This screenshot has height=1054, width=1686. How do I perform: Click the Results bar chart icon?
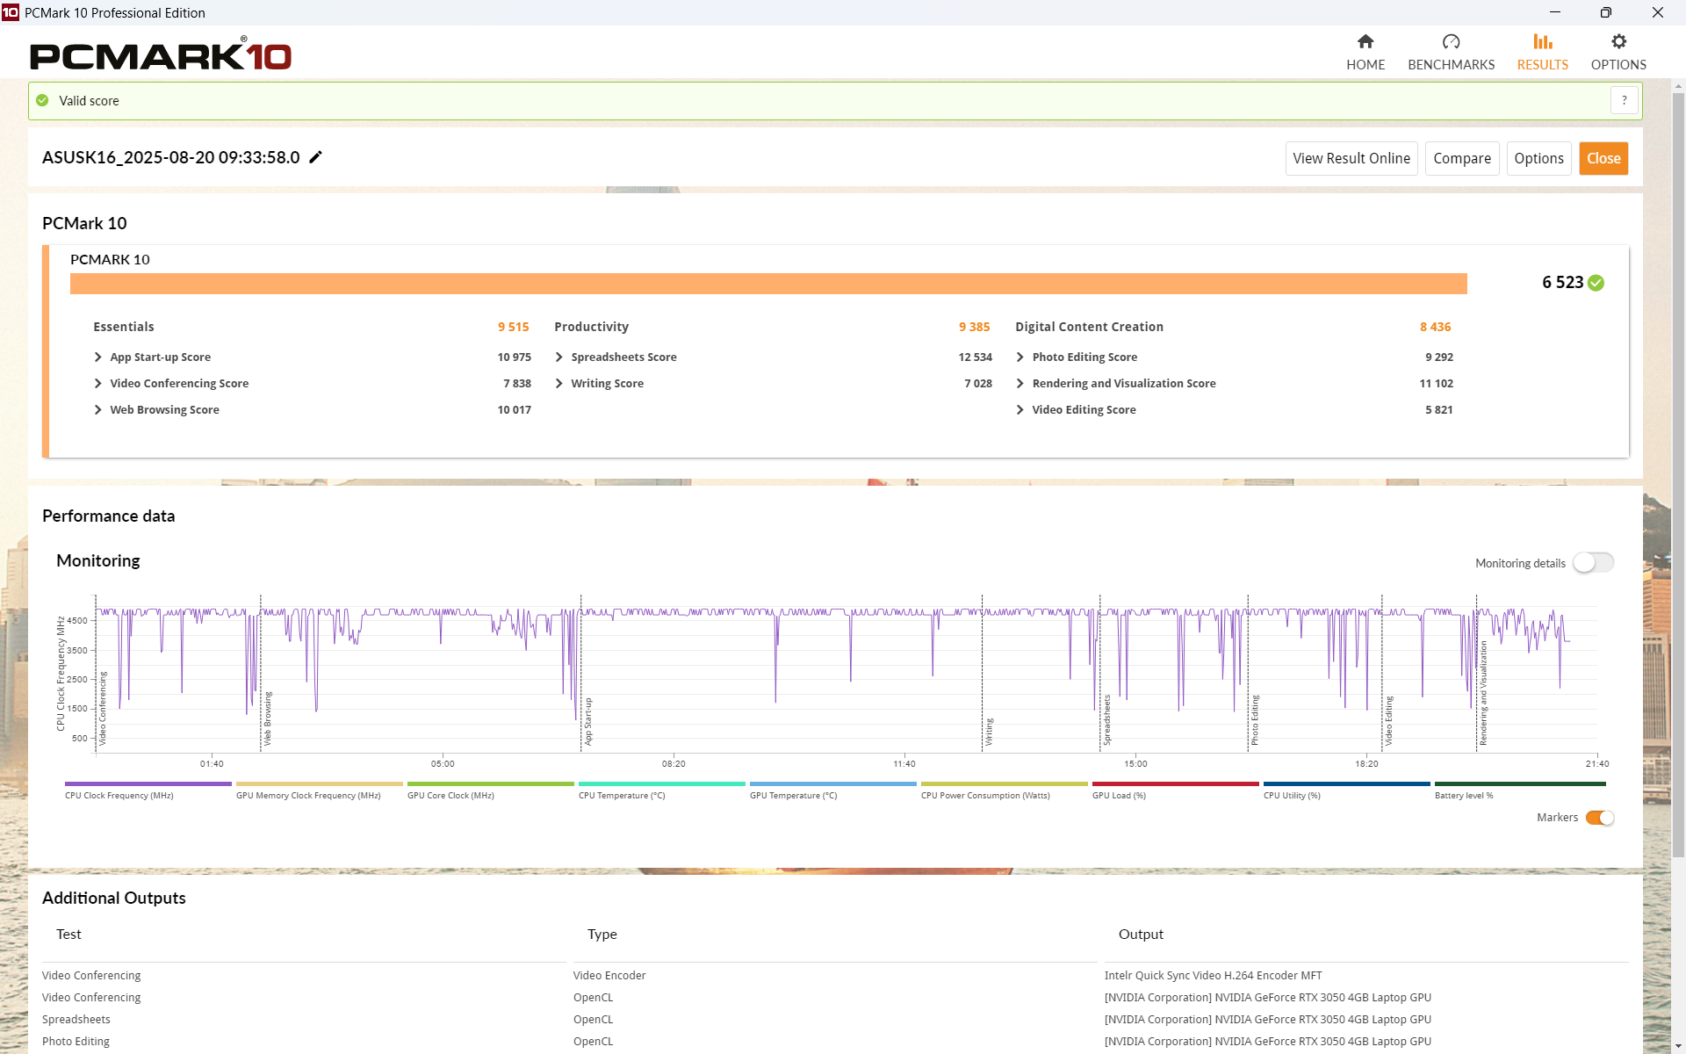coord(1542,42)
